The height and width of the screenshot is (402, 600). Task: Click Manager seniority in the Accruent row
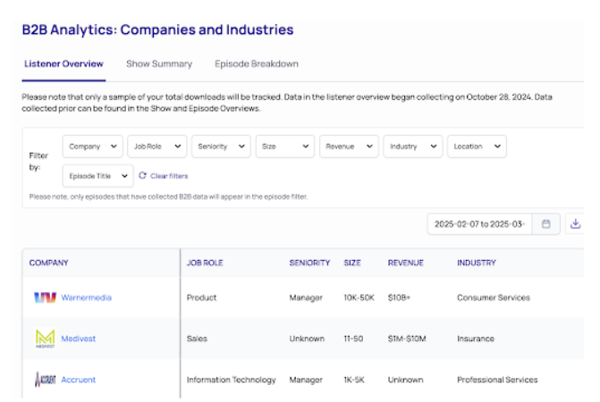(306, 380)
